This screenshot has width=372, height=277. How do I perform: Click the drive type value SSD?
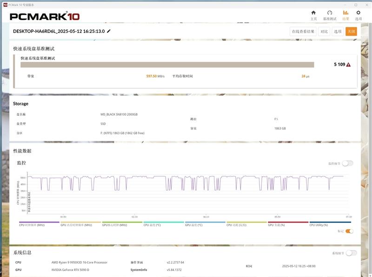(x=103, y=124)
